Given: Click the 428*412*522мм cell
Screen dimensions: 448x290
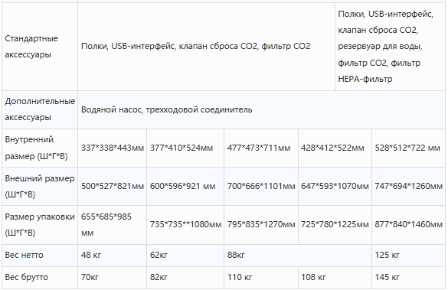Looking at the screenshot, I should (x=335, y=148).
